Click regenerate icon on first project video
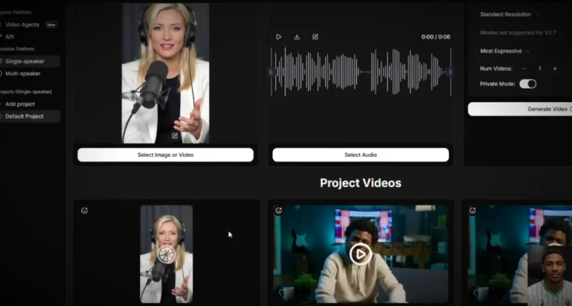The width and height of the screenshot is (572, 306). [x=84, y=210]
